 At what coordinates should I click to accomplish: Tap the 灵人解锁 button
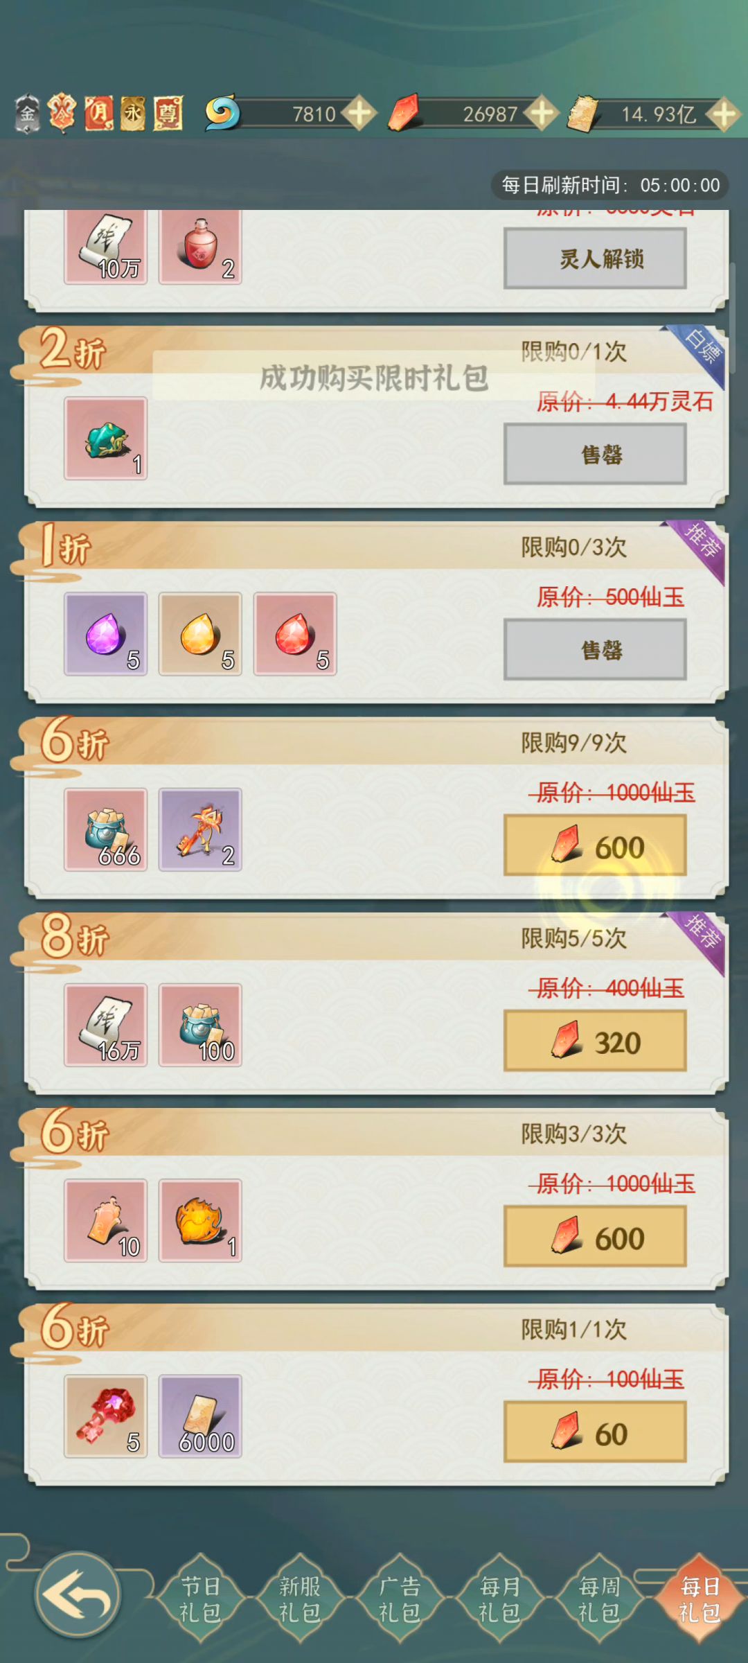(595, 258)
